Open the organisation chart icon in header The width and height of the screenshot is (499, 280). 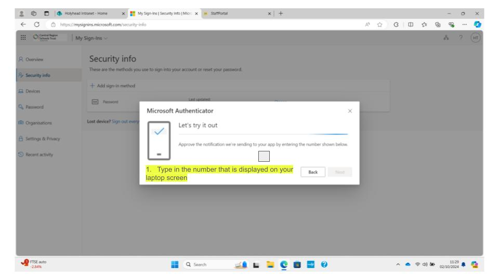446,37
